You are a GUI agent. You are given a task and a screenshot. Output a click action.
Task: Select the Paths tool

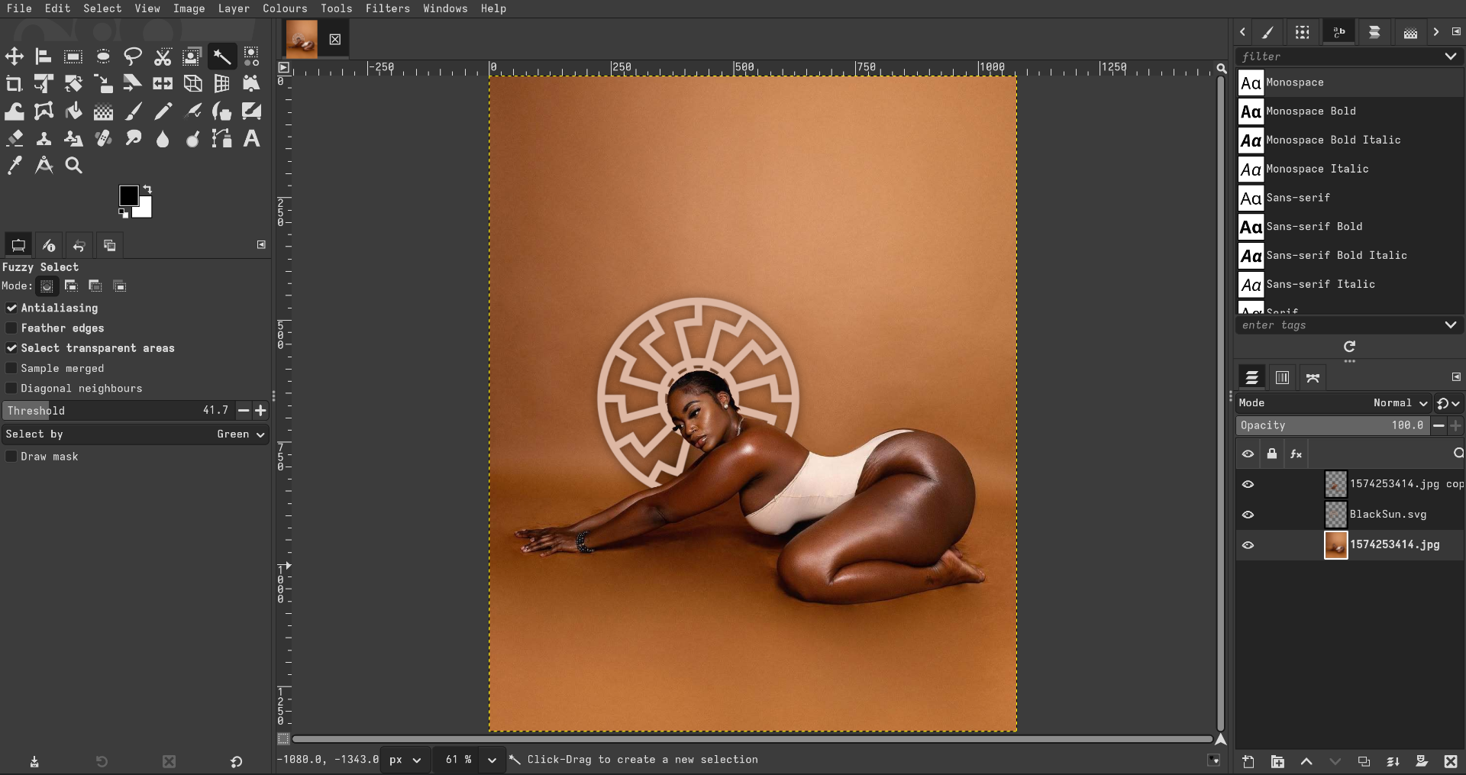[x=222, y=139]
